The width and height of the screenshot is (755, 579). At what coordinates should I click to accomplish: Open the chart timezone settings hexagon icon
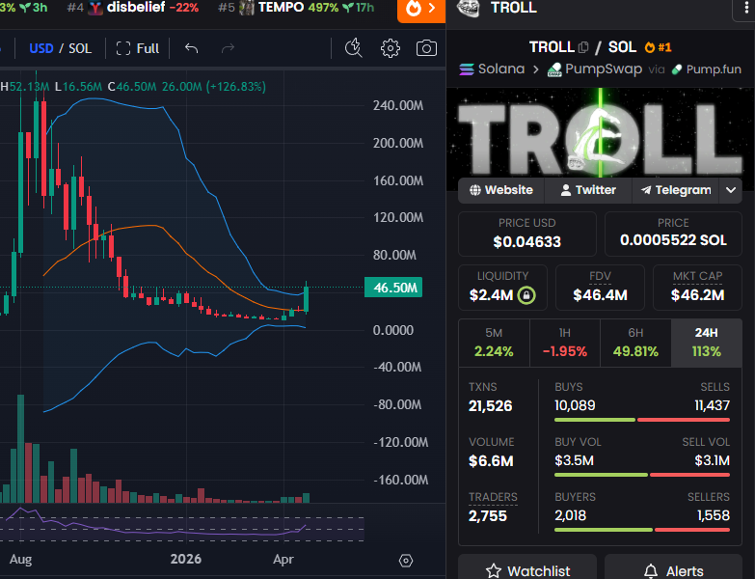point(406,561)
